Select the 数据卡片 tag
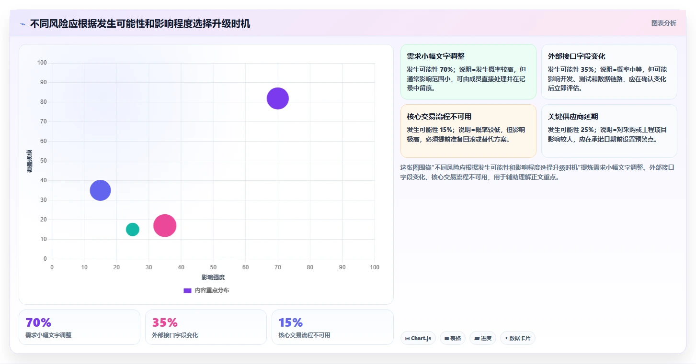This screenshot has height=364, width=696. (x=518, y=338)
